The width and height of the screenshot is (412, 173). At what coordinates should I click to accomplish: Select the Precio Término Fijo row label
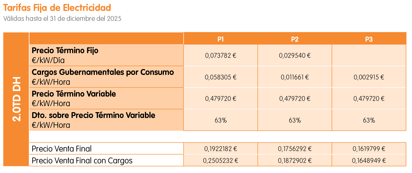click(x=65, y=51)
